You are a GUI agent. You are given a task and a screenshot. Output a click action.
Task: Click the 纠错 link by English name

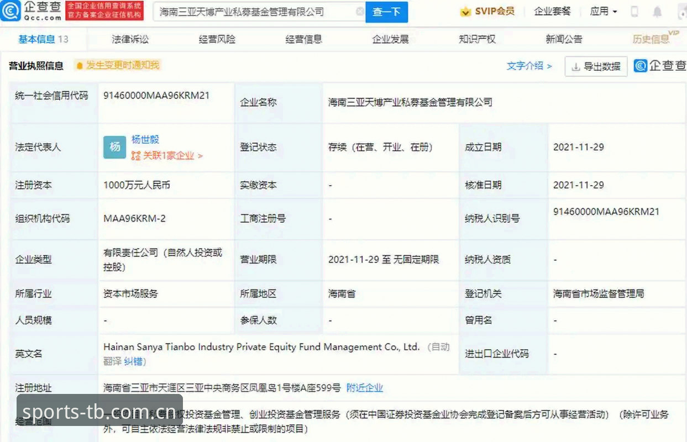click(x=133, y=361)
